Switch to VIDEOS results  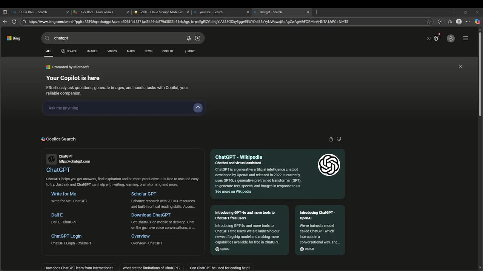pos(112,51)
